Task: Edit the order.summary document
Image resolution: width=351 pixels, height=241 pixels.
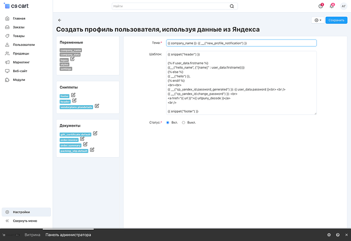Action: [85, 144]
